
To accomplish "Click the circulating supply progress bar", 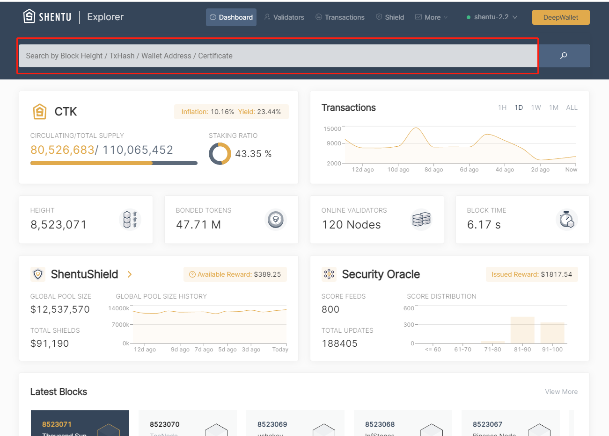I will pyautogui.click(x=114, y=163).
